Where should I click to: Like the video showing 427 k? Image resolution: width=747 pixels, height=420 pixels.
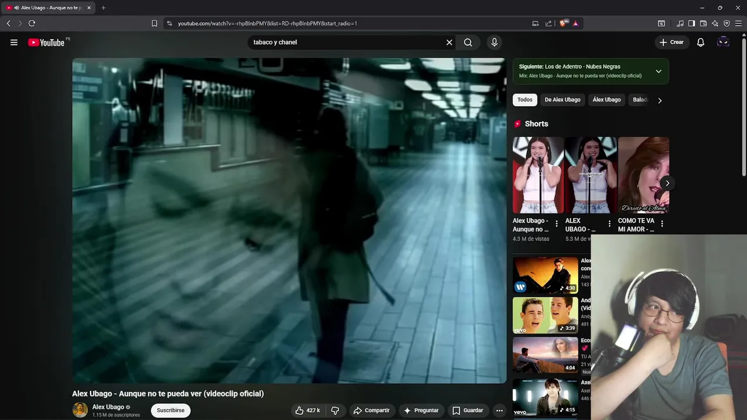click(308, 411)
